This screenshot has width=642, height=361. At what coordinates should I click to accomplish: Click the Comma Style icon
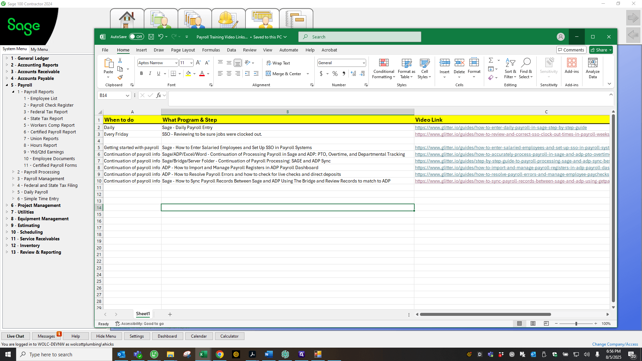(344, 74)
